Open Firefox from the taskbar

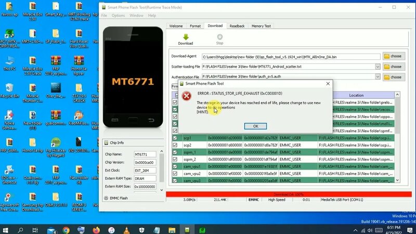[96, 230]
